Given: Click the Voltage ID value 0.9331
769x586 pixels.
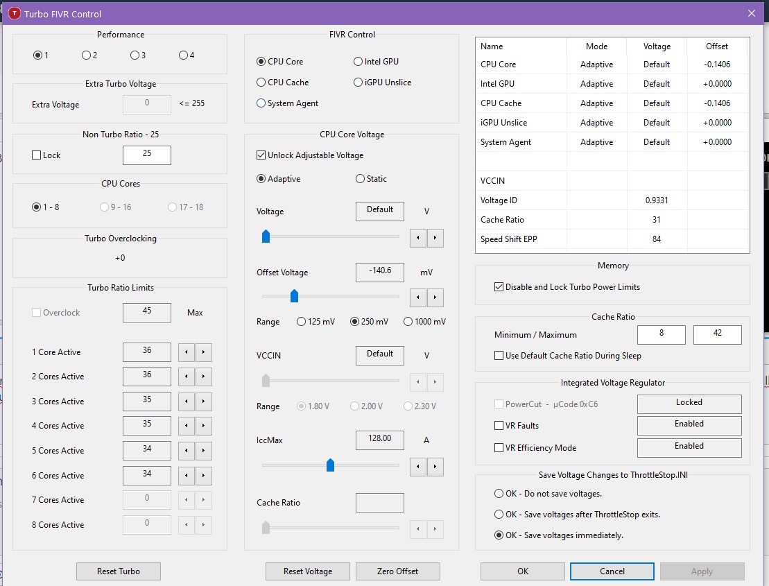Looking at the screenshot, I should pos(656,200).
